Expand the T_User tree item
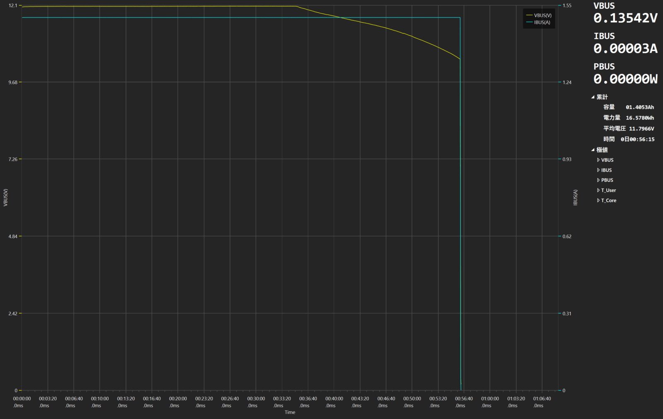Image resolution: width=663 pixels, height=419 pixels. tap(598, 190)
